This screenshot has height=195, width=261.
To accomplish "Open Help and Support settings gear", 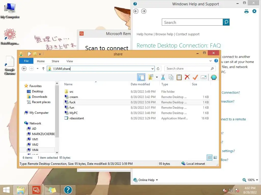I will (254, 11).
